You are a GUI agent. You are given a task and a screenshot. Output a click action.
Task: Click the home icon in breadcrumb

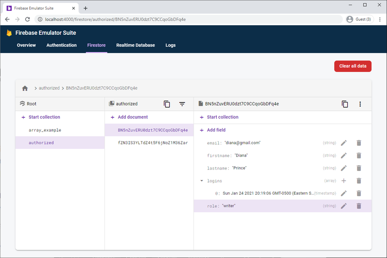[x=25, y=88]
